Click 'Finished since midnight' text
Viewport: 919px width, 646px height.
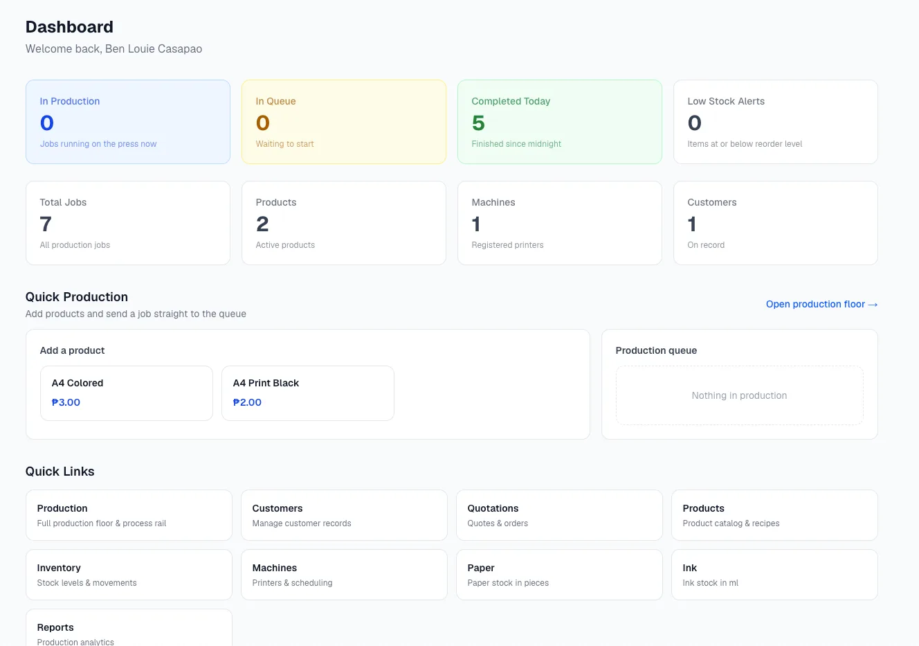(516, 144)
